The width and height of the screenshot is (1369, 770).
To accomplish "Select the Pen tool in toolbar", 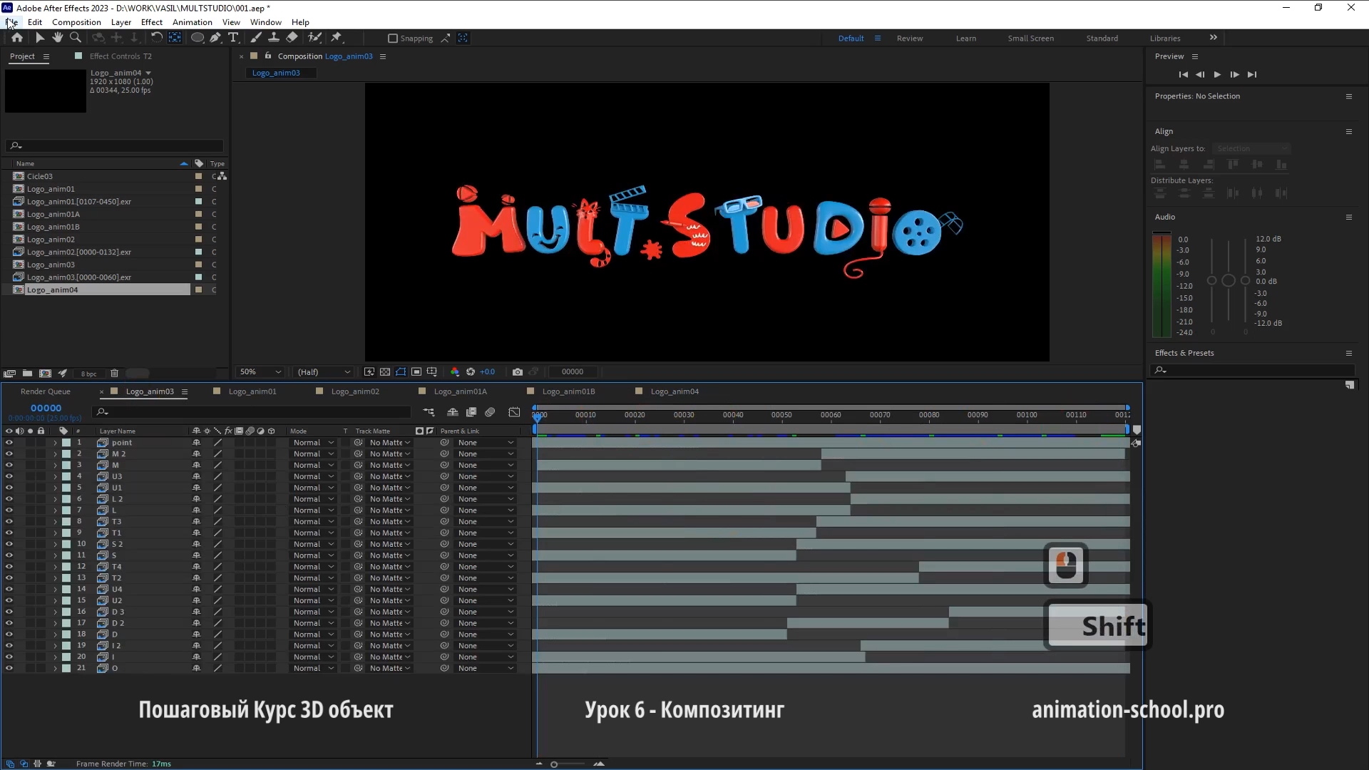I will pos(215,38).
